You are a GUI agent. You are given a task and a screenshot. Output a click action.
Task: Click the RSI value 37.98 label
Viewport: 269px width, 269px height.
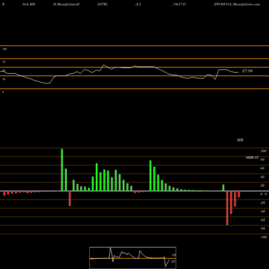click(247, 71)
